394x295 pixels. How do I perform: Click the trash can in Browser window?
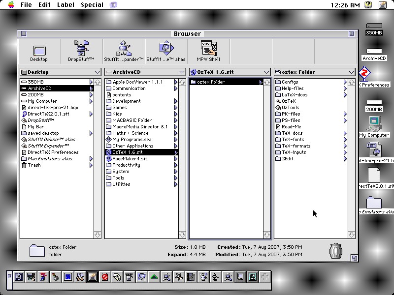pyautogui.click(x=336, y=250)
